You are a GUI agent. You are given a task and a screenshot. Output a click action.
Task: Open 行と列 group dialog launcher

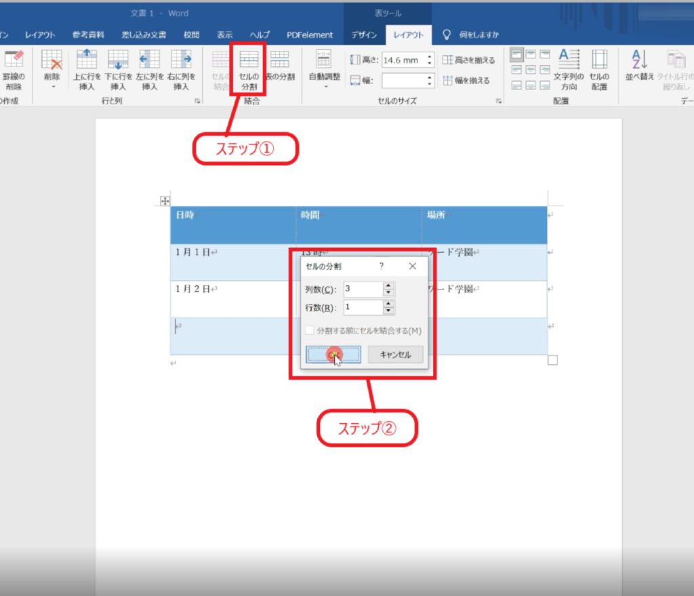(198, 101)
